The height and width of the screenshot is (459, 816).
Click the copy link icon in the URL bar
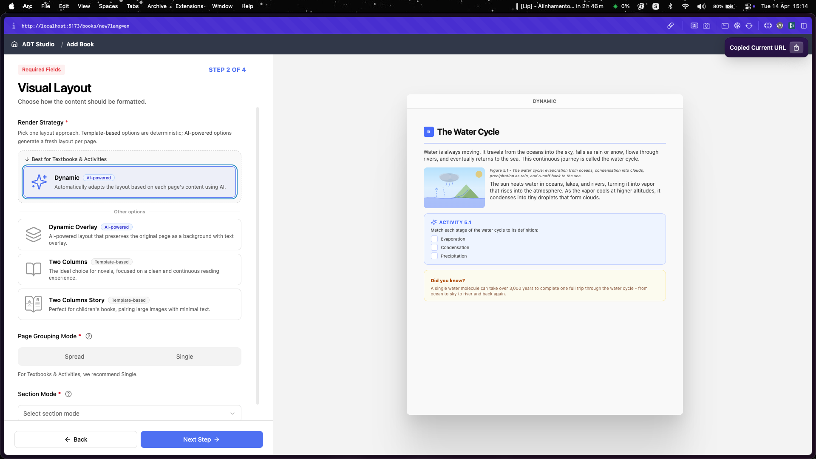(x=670, y=26)
